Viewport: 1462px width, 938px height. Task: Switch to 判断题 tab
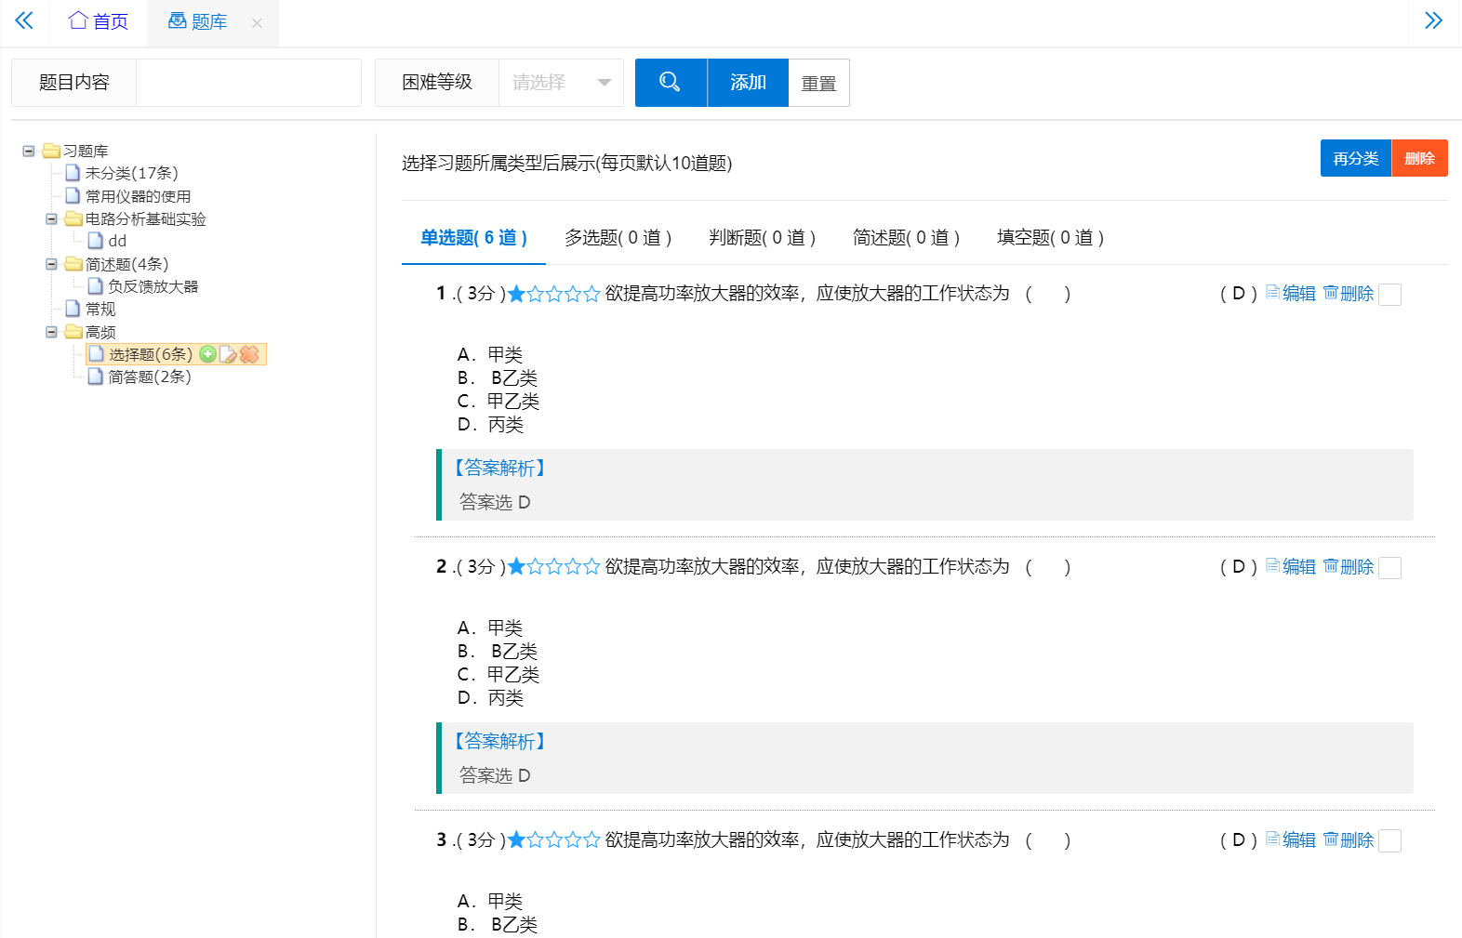[762, 238]
